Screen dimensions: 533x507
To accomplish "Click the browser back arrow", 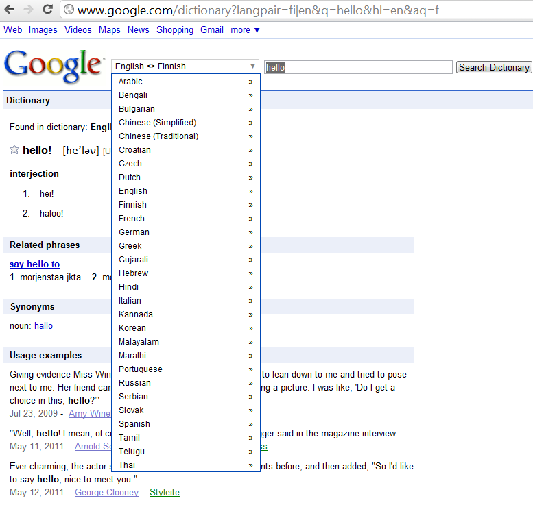I will click(9, 9).
